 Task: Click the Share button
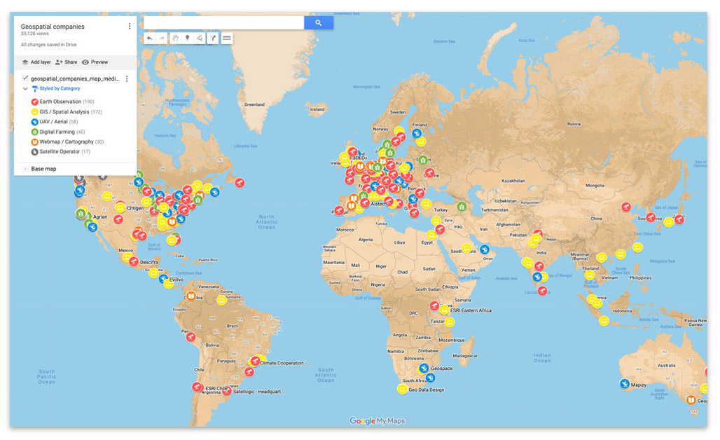(66, 62)
